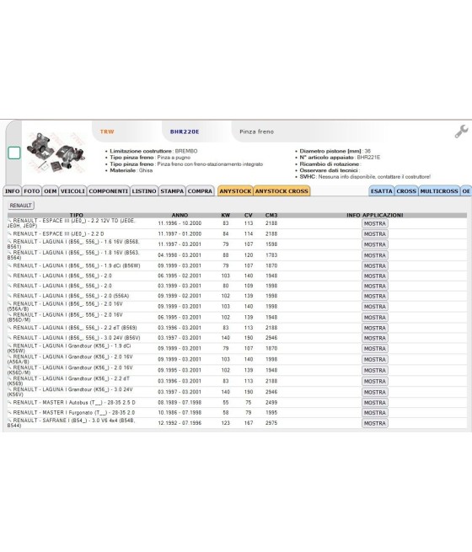Select the OE tab
This screenshot has height=552, width=472.
coord(466,190)
